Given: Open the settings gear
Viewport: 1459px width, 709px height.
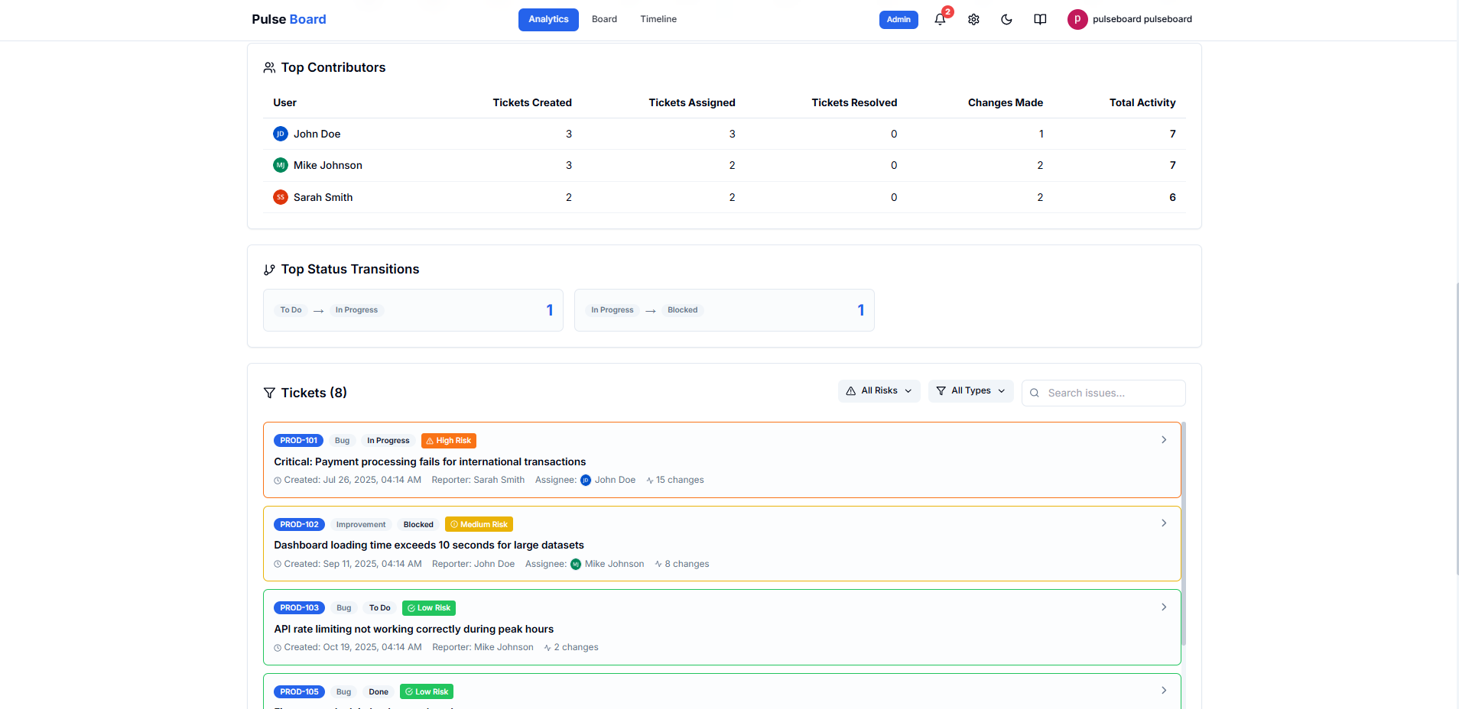Looking at the screenshot, I should [973, 19].
